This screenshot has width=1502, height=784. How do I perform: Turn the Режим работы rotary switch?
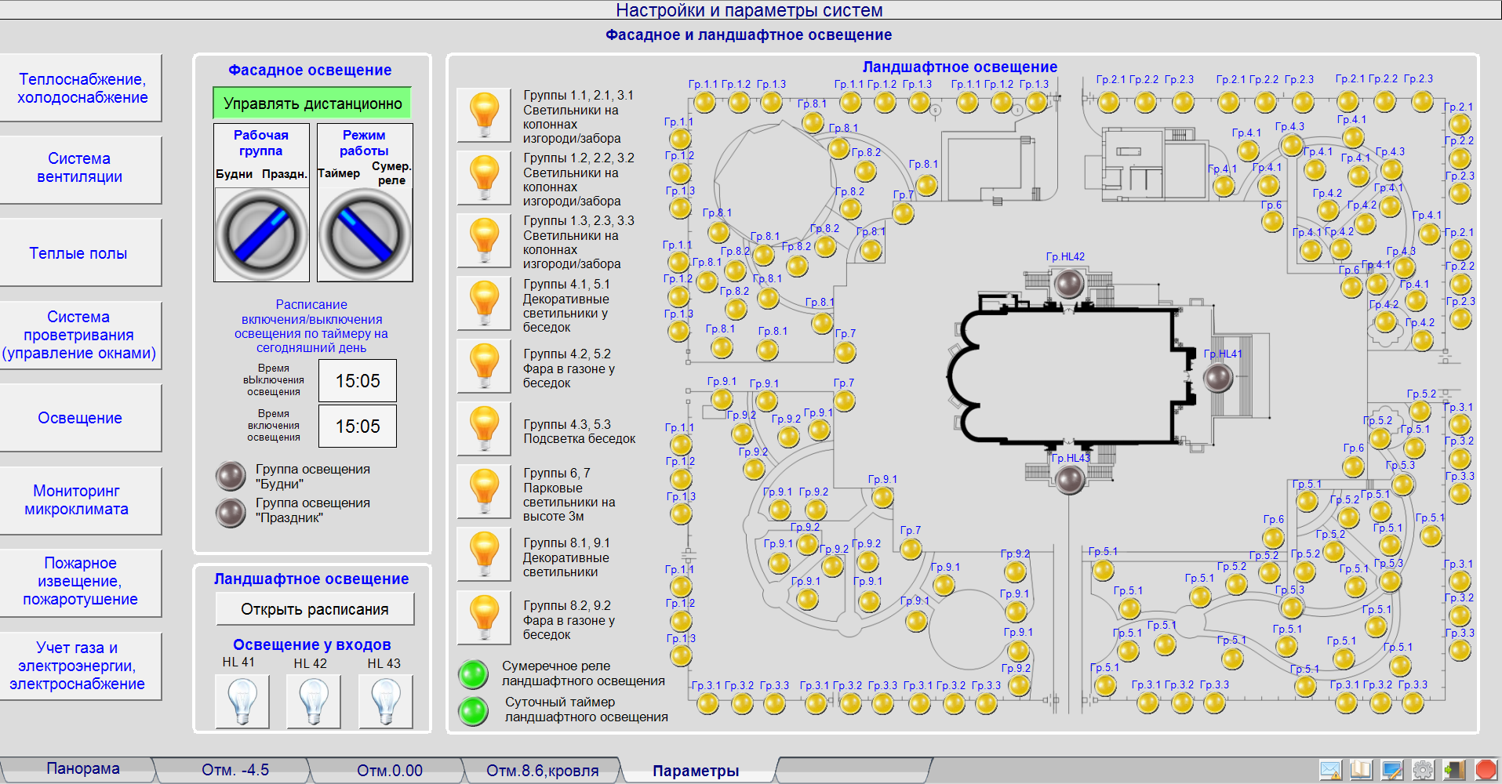(x=365, y=234)
